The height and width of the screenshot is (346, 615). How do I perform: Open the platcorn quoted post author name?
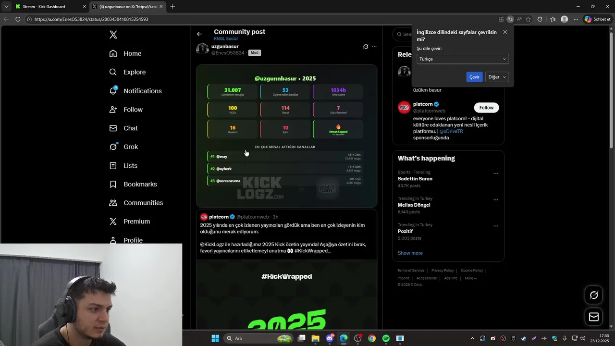(219, 217)
